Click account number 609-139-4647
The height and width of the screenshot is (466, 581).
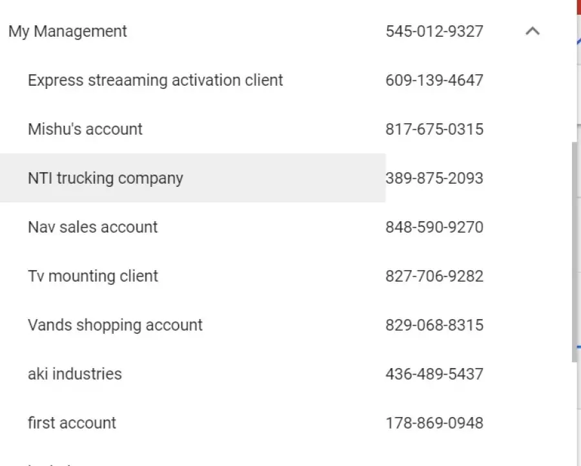coord(434,81)
